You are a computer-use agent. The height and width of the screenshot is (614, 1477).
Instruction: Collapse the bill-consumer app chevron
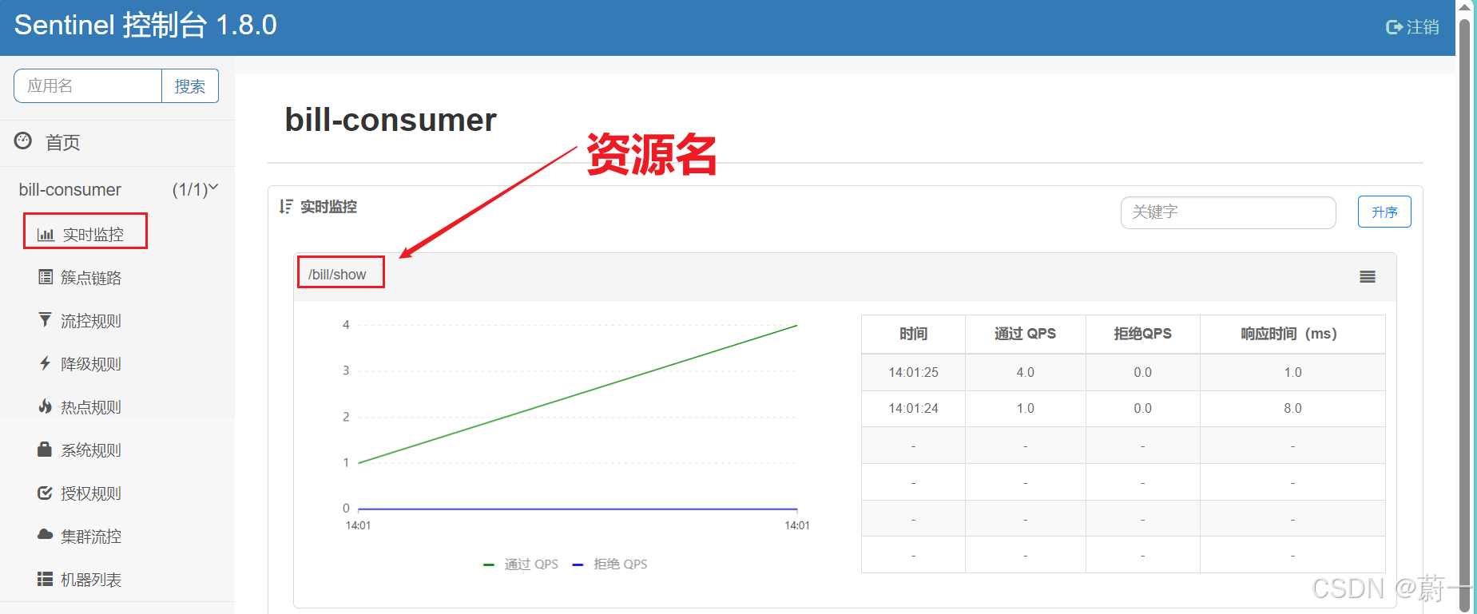tap(213, 188)
